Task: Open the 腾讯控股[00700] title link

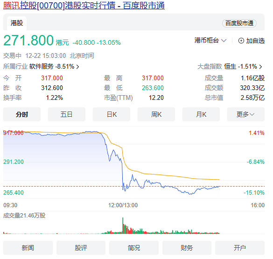Action: point(84,5)
